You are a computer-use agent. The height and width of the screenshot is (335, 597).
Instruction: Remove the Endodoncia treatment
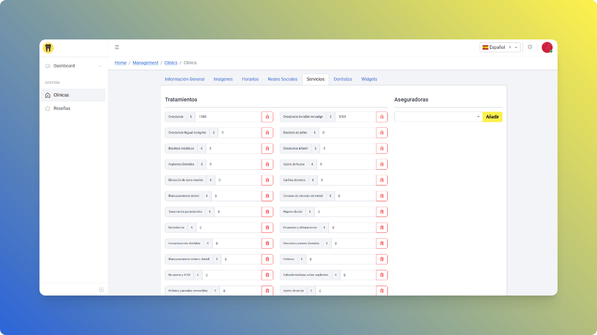(x=267, y=227)
